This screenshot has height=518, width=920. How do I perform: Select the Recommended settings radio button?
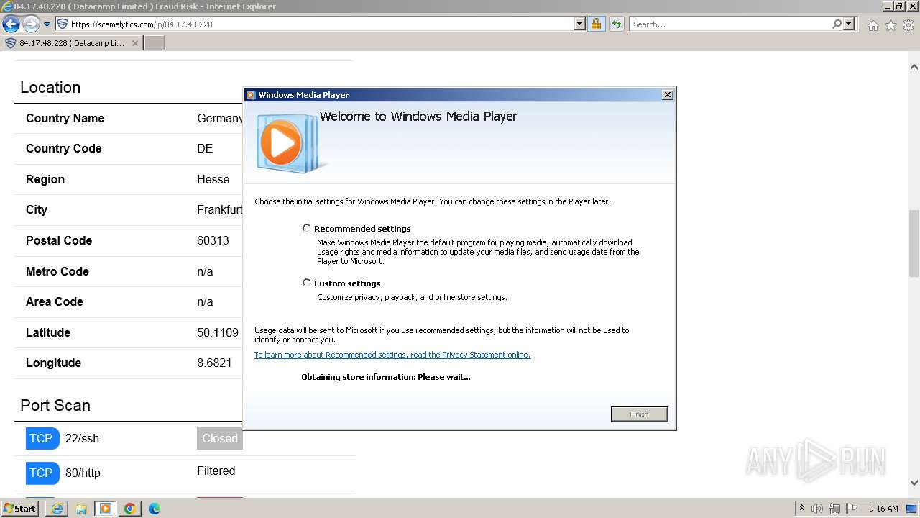pos(307,228)
